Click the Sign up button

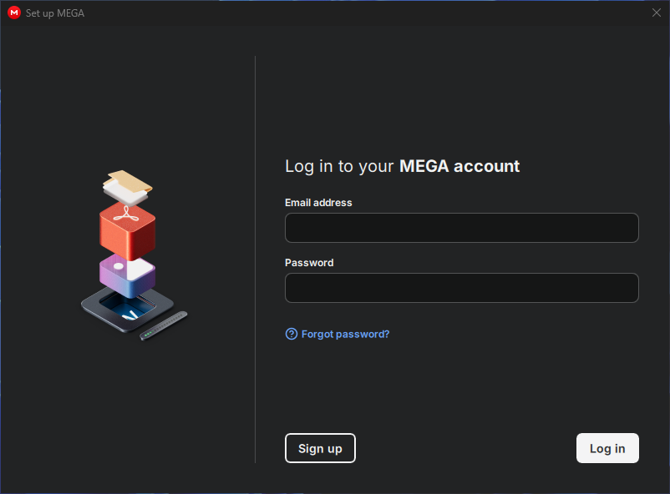pos(320,448)
